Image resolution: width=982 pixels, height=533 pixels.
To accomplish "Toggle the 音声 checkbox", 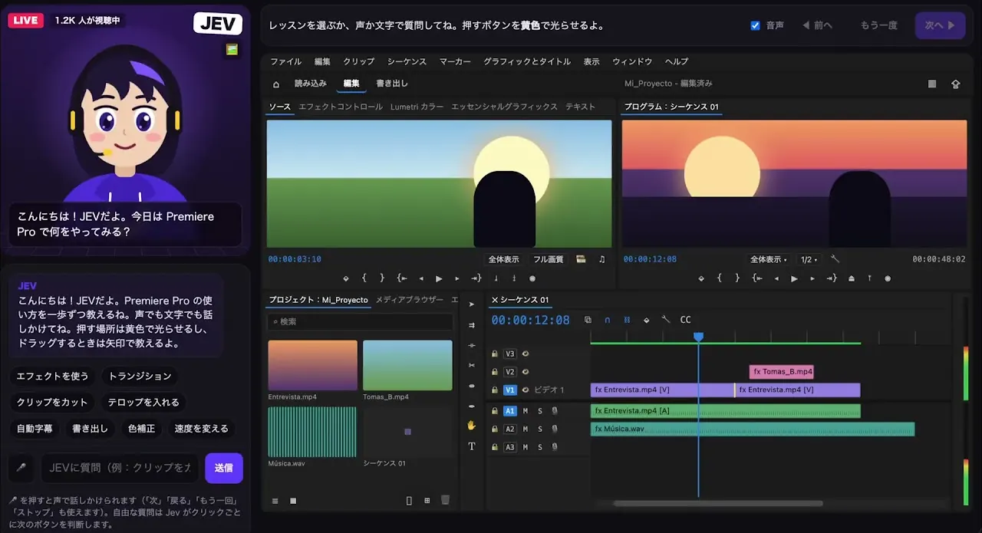I will 755,25.
